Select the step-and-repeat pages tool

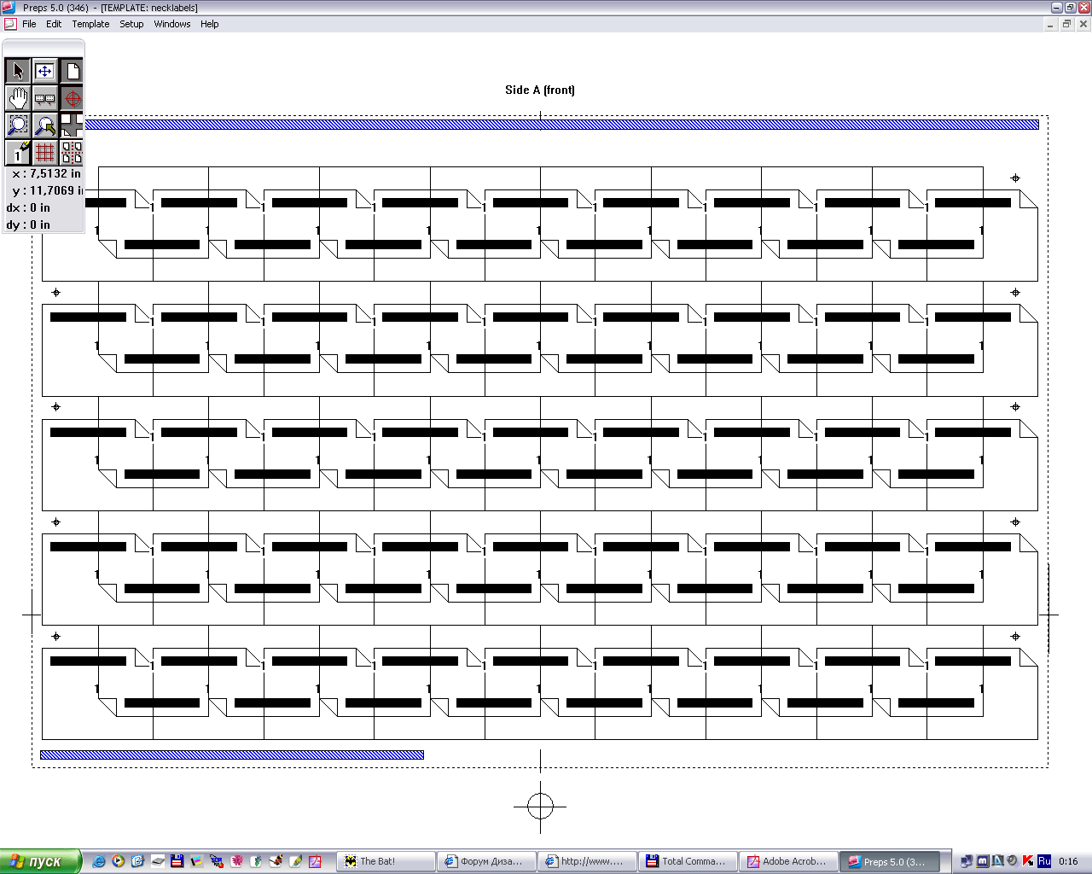[x=72, y=152]
